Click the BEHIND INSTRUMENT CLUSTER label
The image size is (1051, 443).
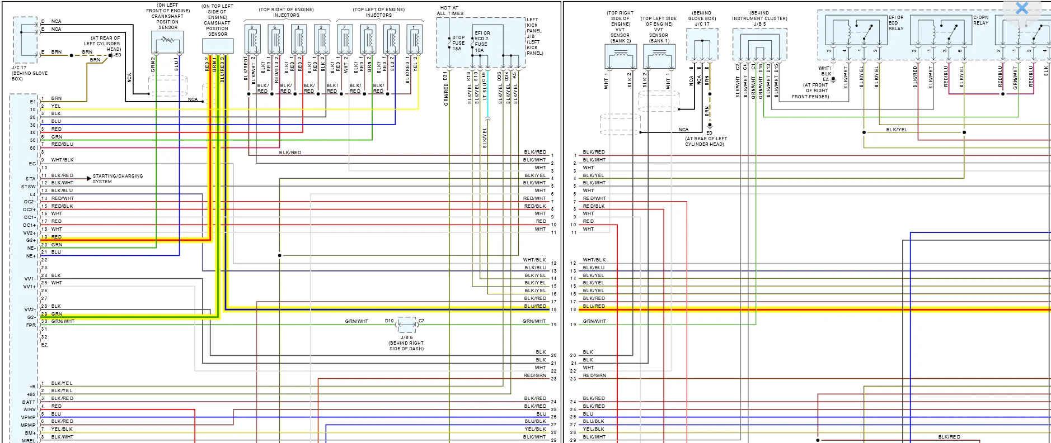click(x=759, y=16)
